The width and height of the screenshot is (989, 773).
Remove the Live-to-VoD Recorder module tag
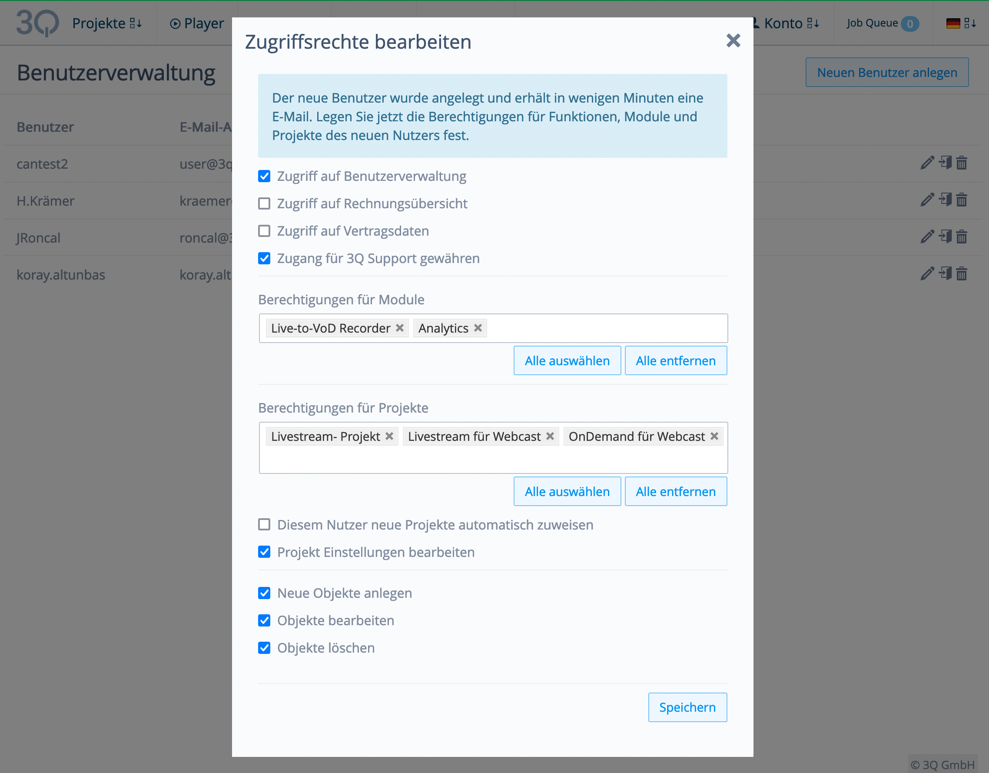pyautogui.click(x=399, y=328)
